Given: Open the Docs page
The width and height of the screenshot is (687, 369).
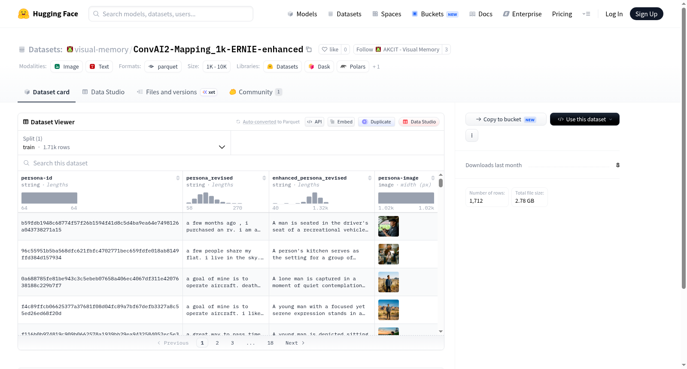Looking at the screenshot, I should click(480, 14).
